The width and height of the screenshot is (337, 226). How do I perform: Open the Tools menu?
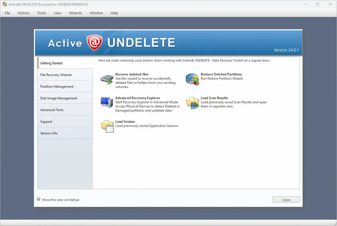[41, 13]
